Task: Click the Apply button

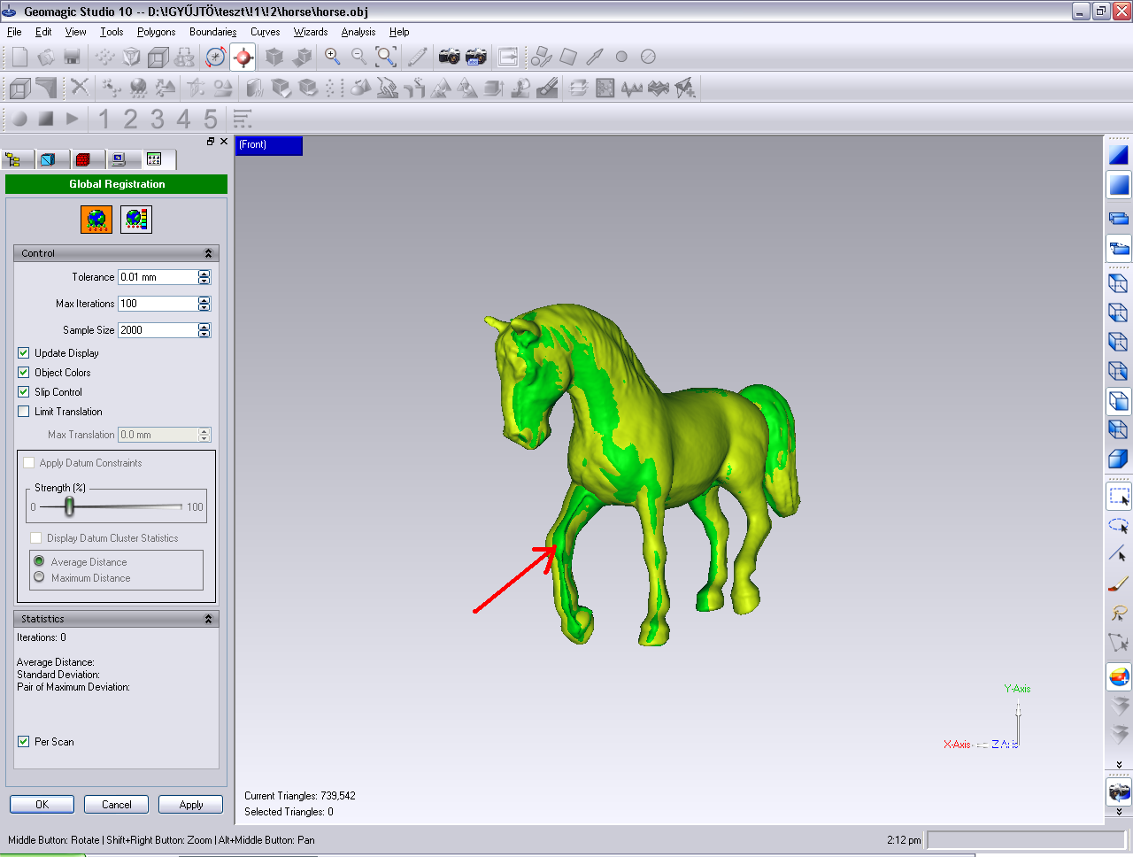Action: pyautogui.click(x=190, y=805)
